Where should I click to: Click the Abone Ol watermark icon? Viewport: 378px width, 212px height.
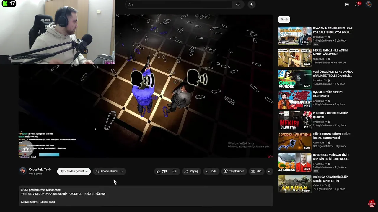coord(372,203)
